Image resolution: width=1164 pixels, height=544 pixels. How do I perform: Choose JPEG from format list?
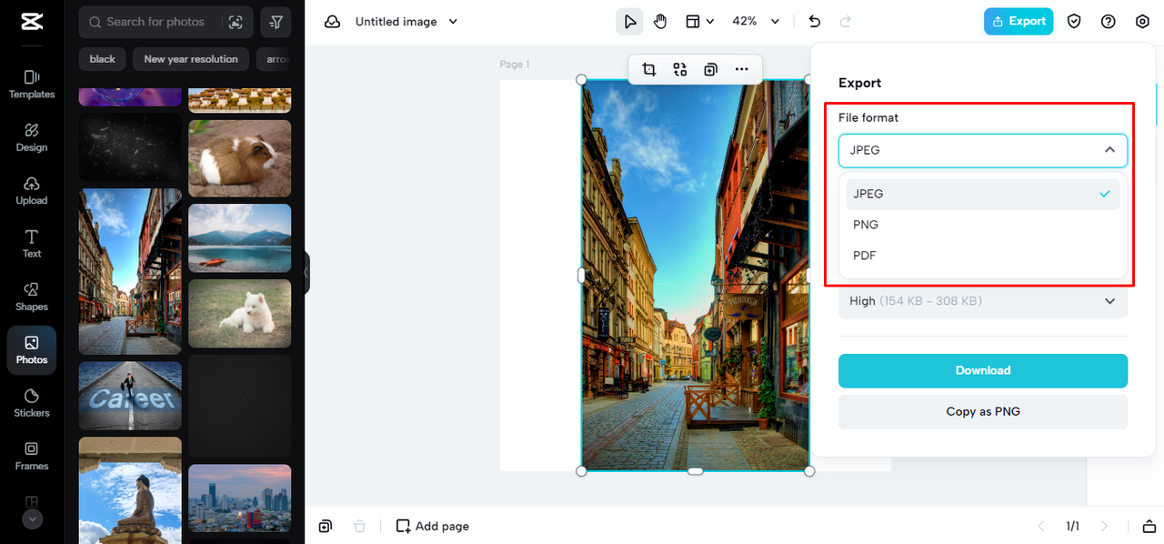coord(983,194)
